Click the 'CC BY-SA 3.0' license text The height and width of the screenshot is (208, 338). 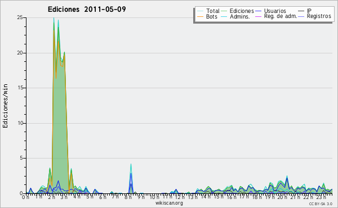[x=321, y=204]
